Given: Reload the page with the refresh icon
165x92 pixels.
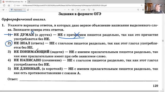Looking at the screenshot, I should pos(4,5).
